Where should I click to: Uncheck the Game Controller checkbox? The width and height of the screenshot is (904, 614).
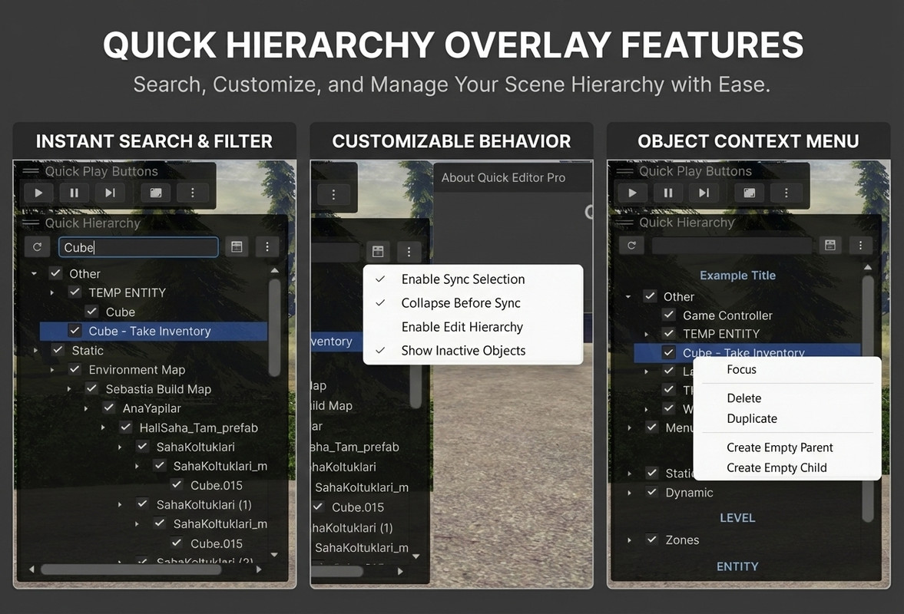pyautogui.click(x=669, y=315)
